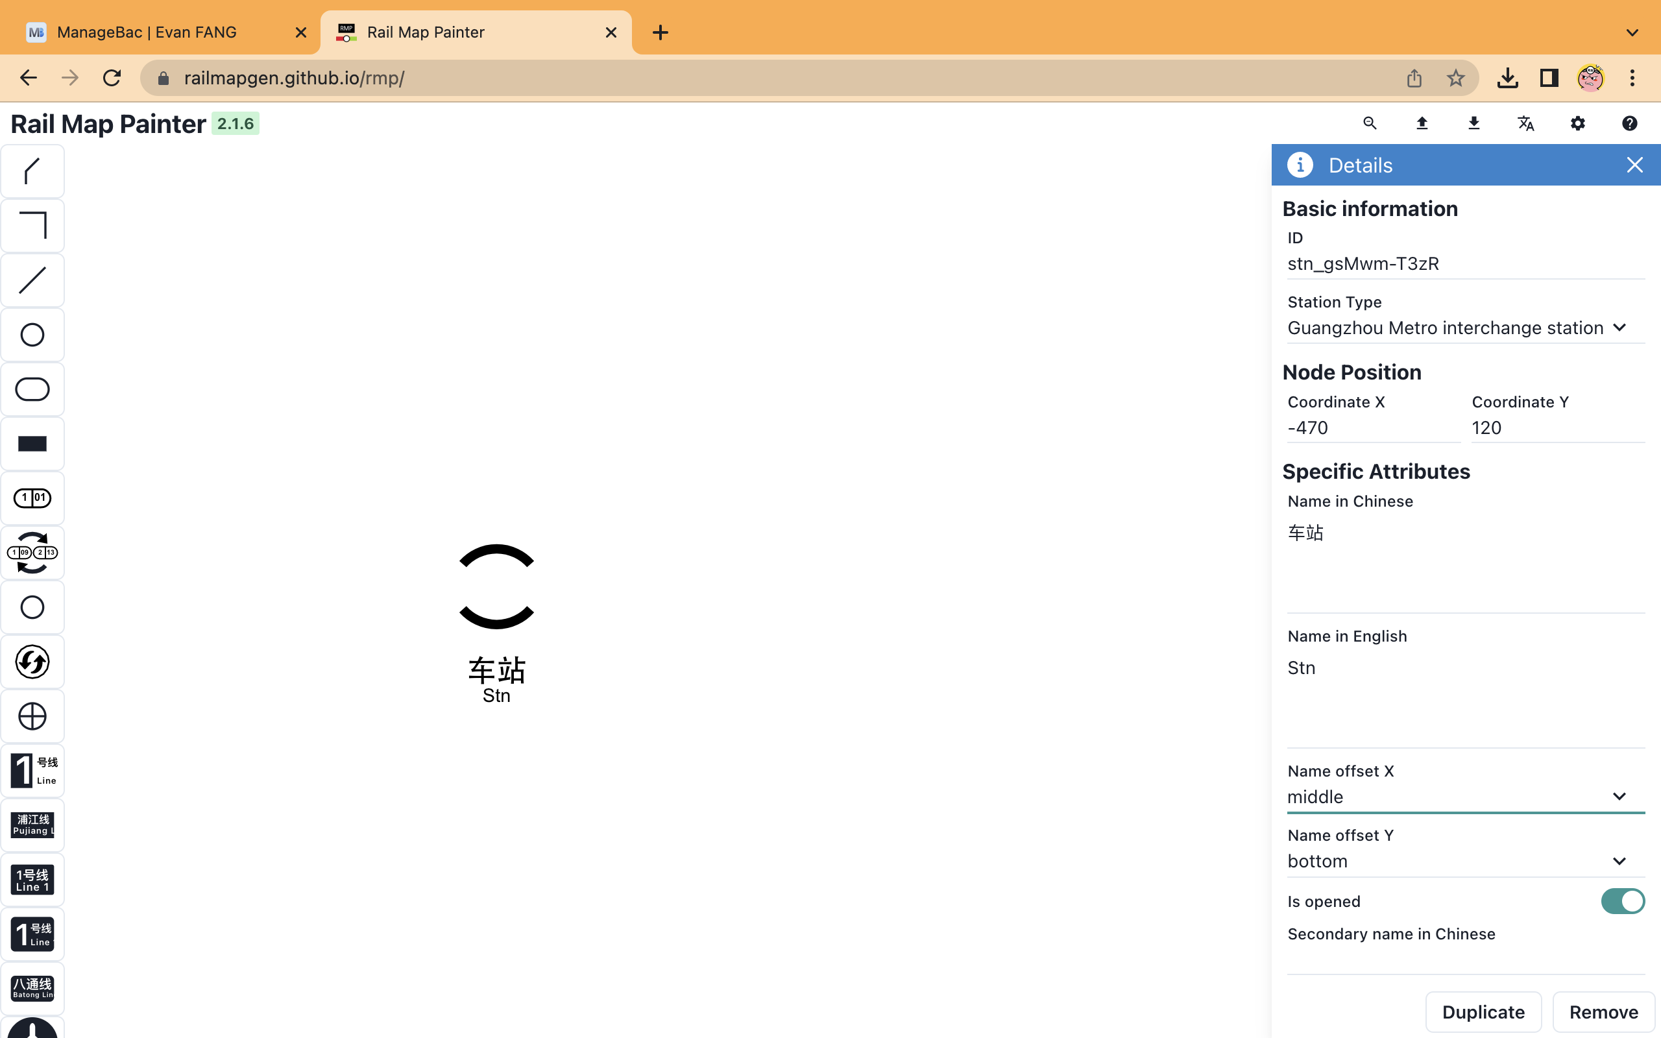Select the simple straight line tool
Viewport: 1661px width, 1038px height.
point(32,280)
